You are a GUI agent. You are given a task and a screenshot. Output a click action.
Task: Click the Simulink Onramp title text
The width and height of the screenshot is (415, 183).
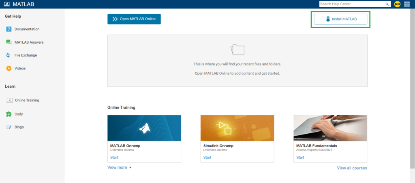pos(218,146)
